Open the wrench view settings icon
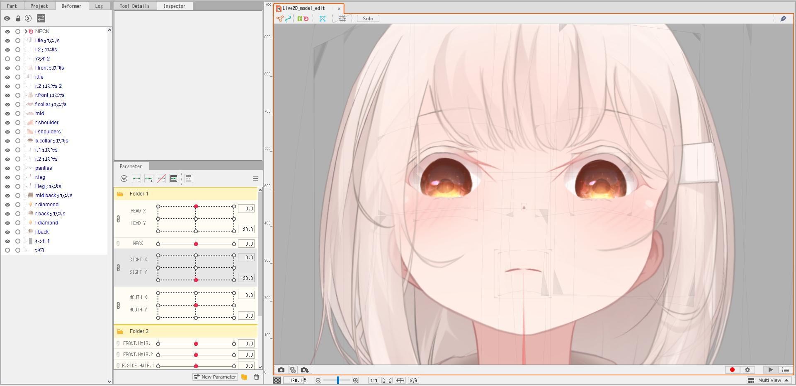796x386 pixels. (x=783, y=19)
